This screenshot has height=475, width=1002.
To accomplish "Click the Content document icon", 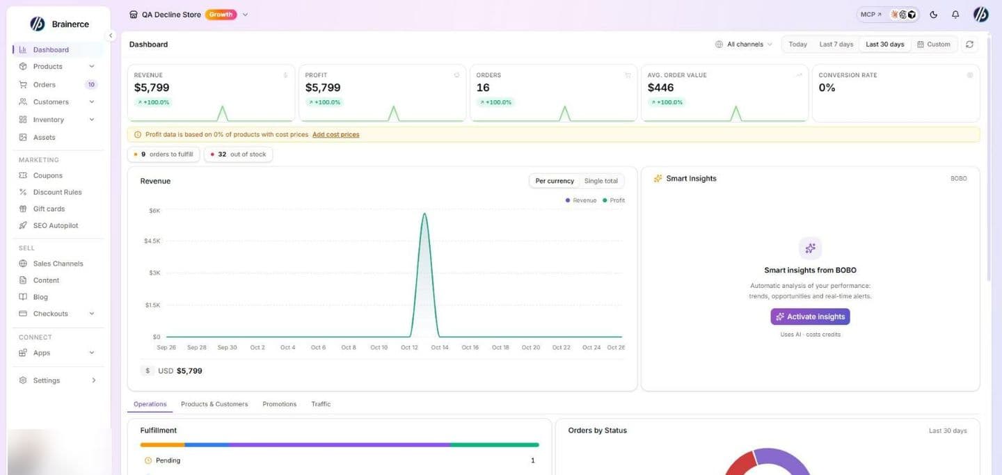I will 23,280.
